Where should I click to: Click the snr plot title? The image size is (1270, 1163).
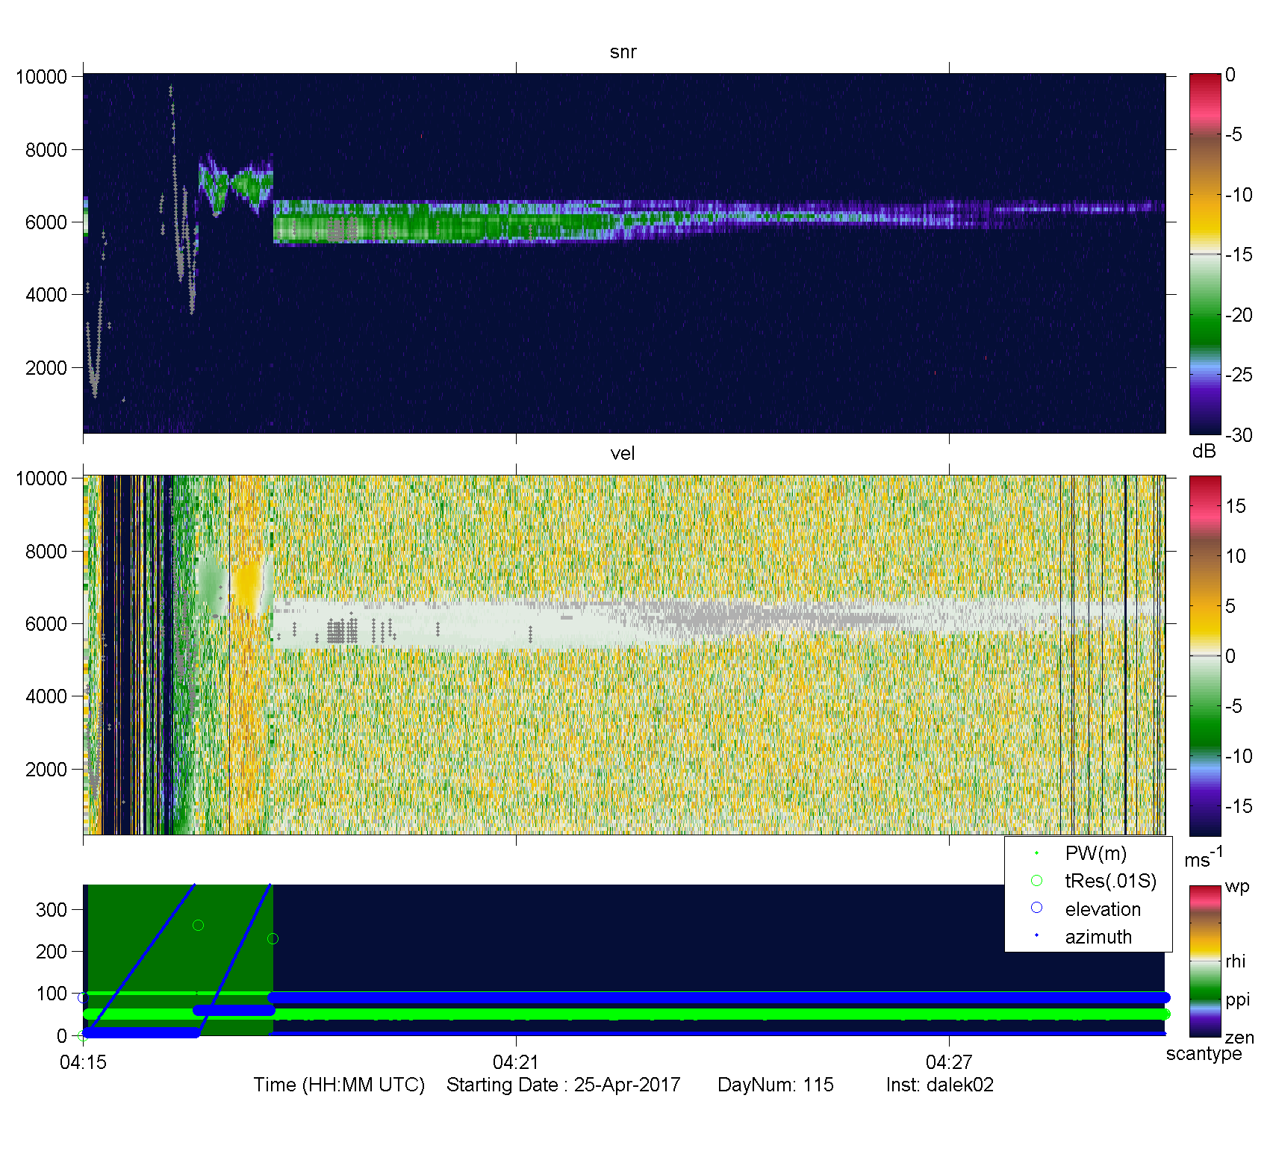coord(623,52)
